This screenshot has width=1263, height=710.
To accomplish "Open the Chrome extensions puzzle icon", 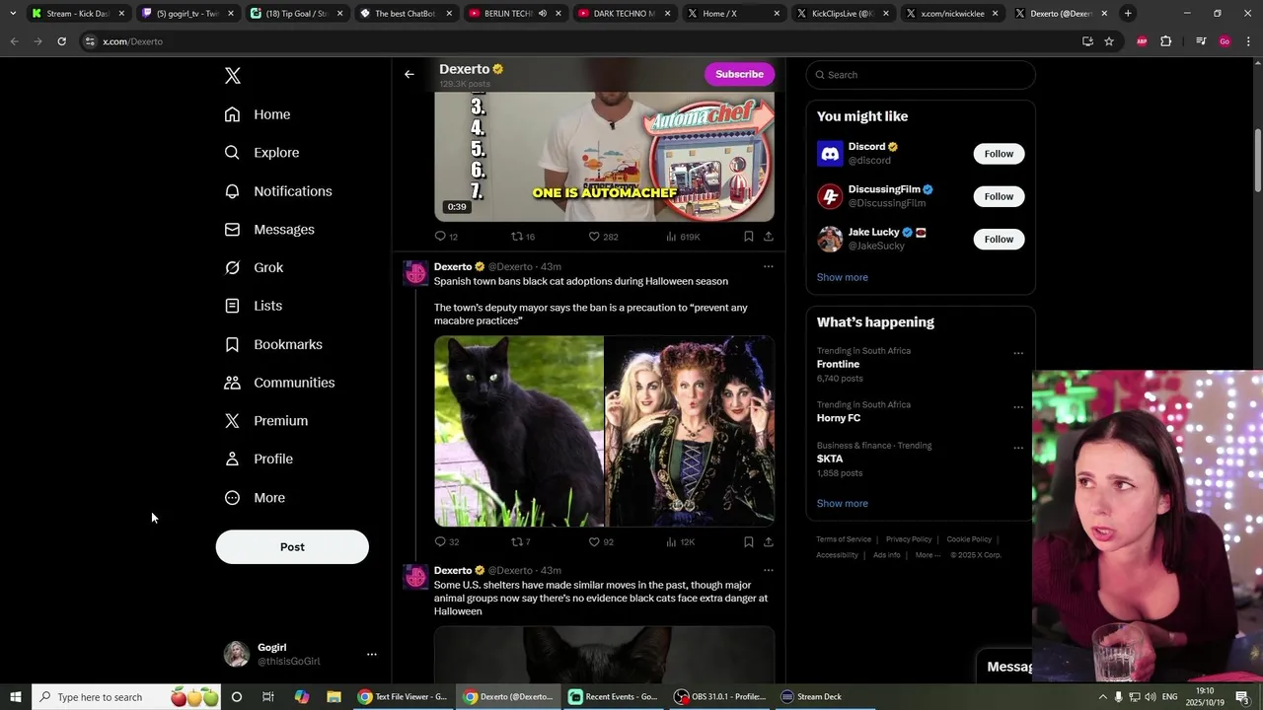I will (x=1165, y=41).
